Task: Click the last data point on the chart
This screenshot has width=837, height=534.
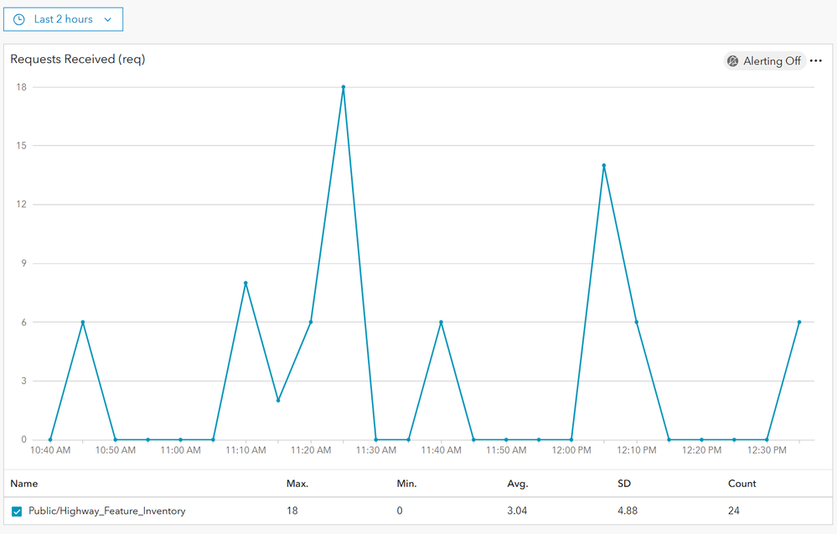Action: pyautogui.click(x=799, y=322)
